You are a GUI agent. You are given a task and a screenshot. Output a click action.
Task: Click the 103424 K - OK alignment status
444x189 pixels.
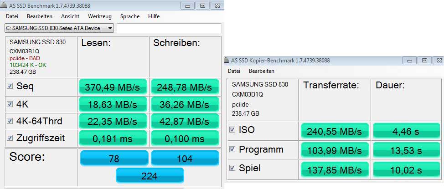[28, 65]
